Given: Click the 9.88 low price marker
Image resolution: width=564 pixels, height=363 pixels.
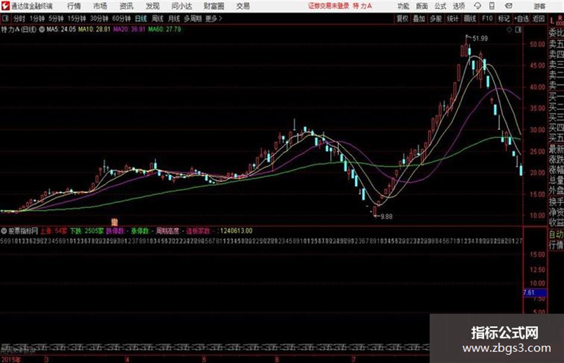Looking at the screenshot, I should [386, 217].
